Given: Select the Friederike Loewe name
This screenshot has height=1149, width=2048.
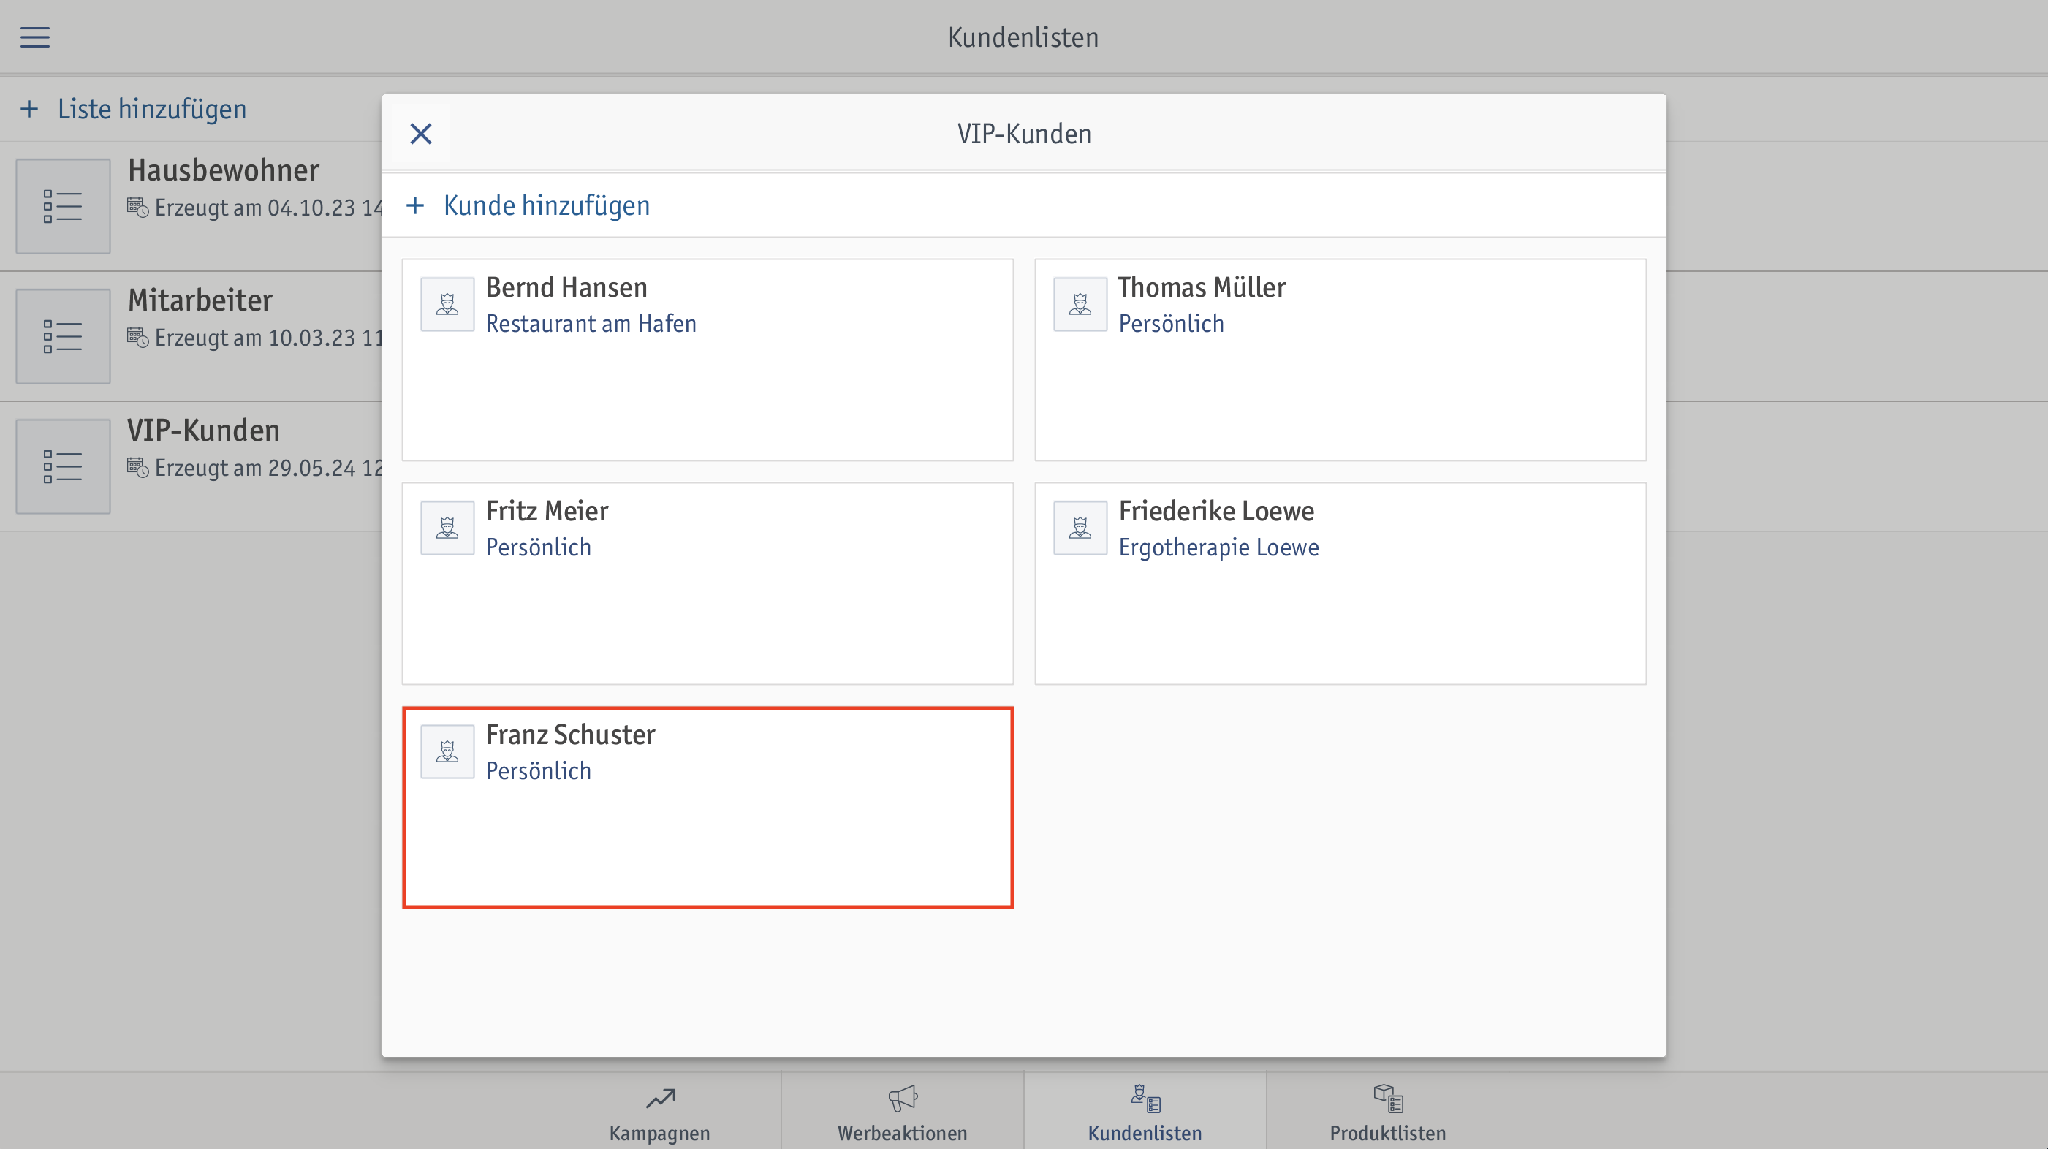Looking at the screenshot, I should (x=1216, y=510).
